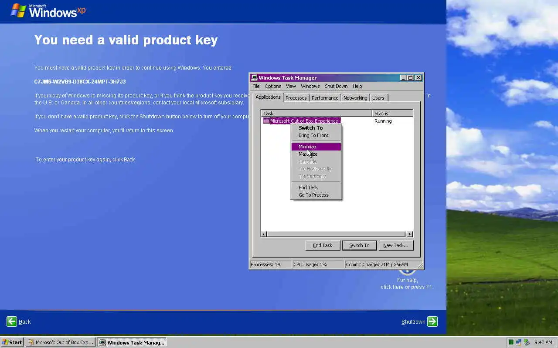Switch to the Networking tab
The width and height of the screenshot is (558, 348).
pos(355,98)
